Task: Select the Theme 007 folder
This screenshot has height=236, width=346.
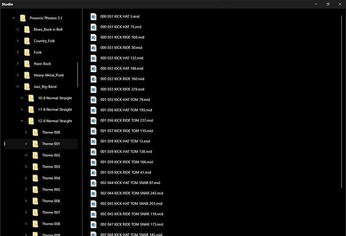Action: (x=51, y=212)
